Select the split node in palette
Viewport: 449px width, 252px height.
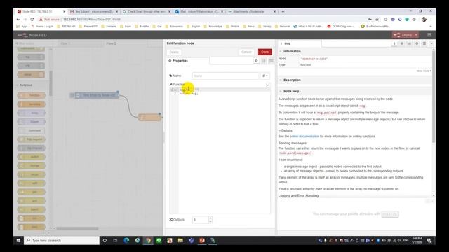[31, 183]
